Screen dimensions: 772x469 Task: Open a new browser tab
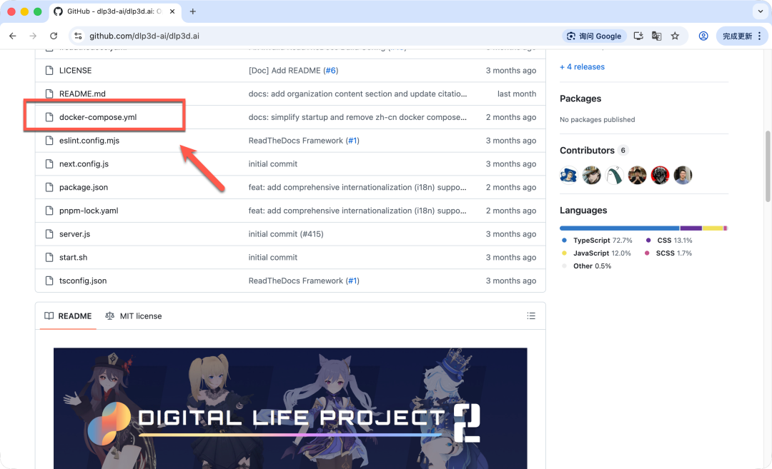click(192, 11)
